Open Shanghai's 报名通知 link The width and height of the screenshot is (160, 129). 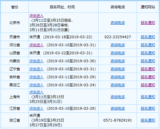(148, 97)
